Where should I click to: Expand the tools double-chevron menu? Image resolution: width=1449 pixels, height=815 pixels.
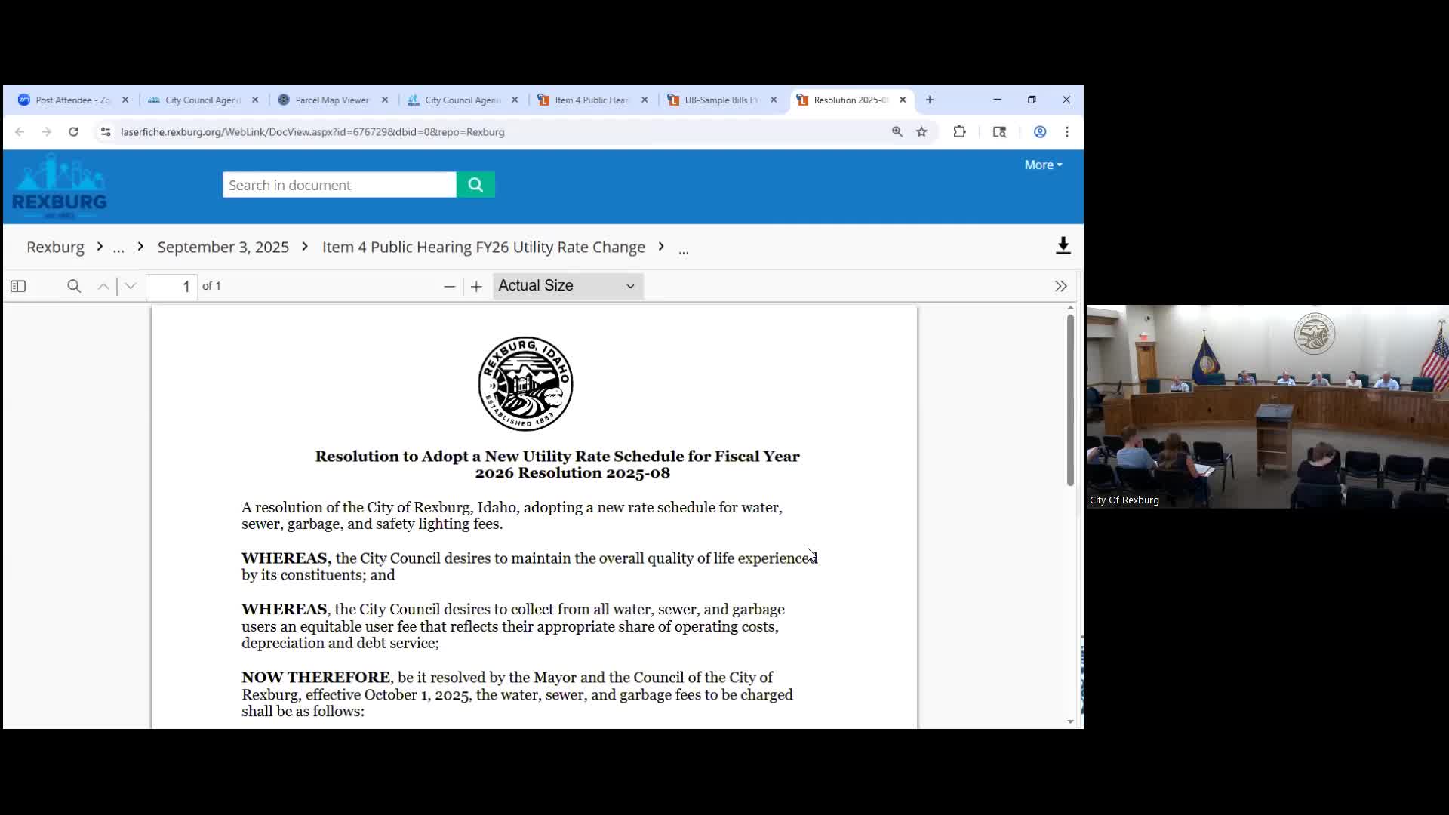[x=1060, y=286]
